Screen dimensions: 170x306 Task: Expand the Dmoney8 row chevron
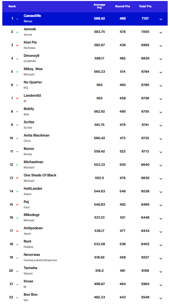coord(161,59)
